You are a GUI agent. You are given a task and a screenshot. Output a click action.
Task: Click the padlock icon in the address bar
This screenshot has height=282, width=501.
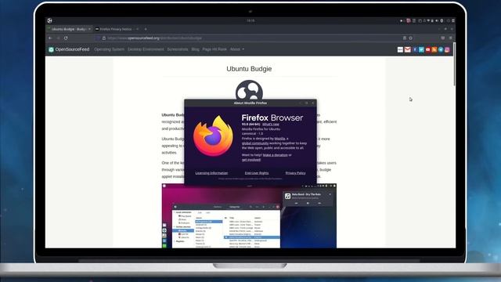point(104,38)
